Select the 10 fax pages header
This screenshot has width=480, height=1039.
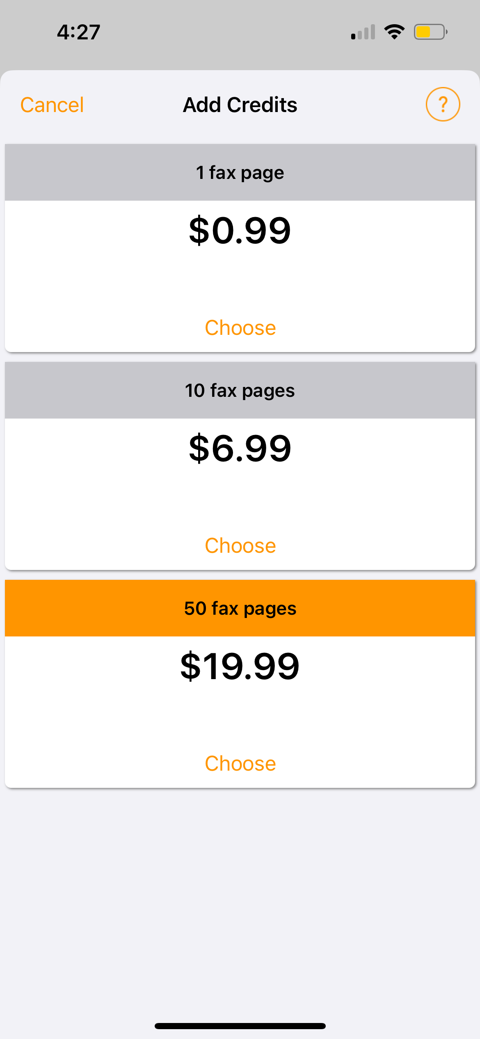coord(240,390)
